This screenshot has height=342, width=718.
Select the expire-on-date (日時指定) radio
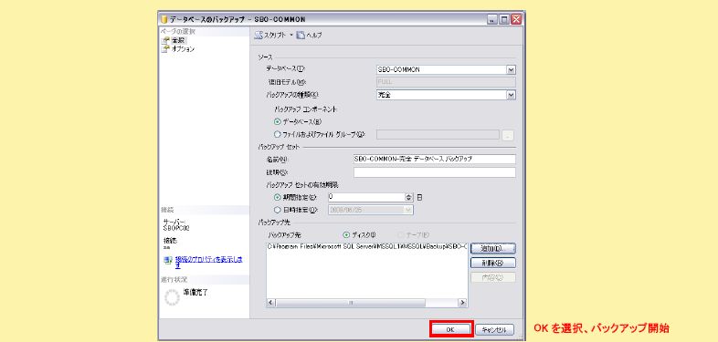277,210
